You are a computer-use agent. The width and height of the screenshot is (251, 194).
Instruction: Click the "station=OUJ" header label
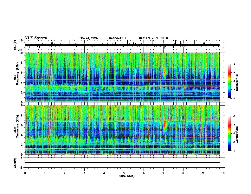(x=117, y=38)
